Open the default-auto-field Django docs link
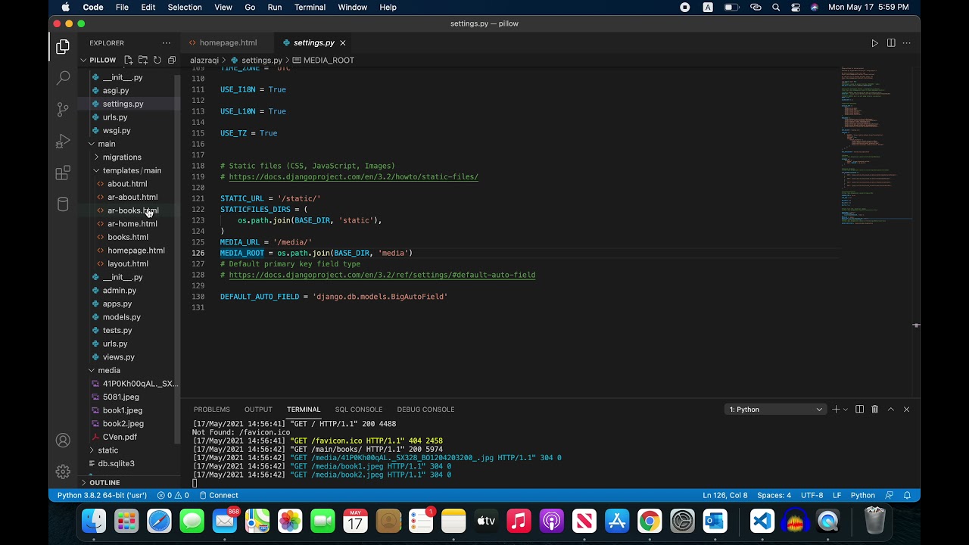This screenshot has width=969, height=545. point(382,276)
